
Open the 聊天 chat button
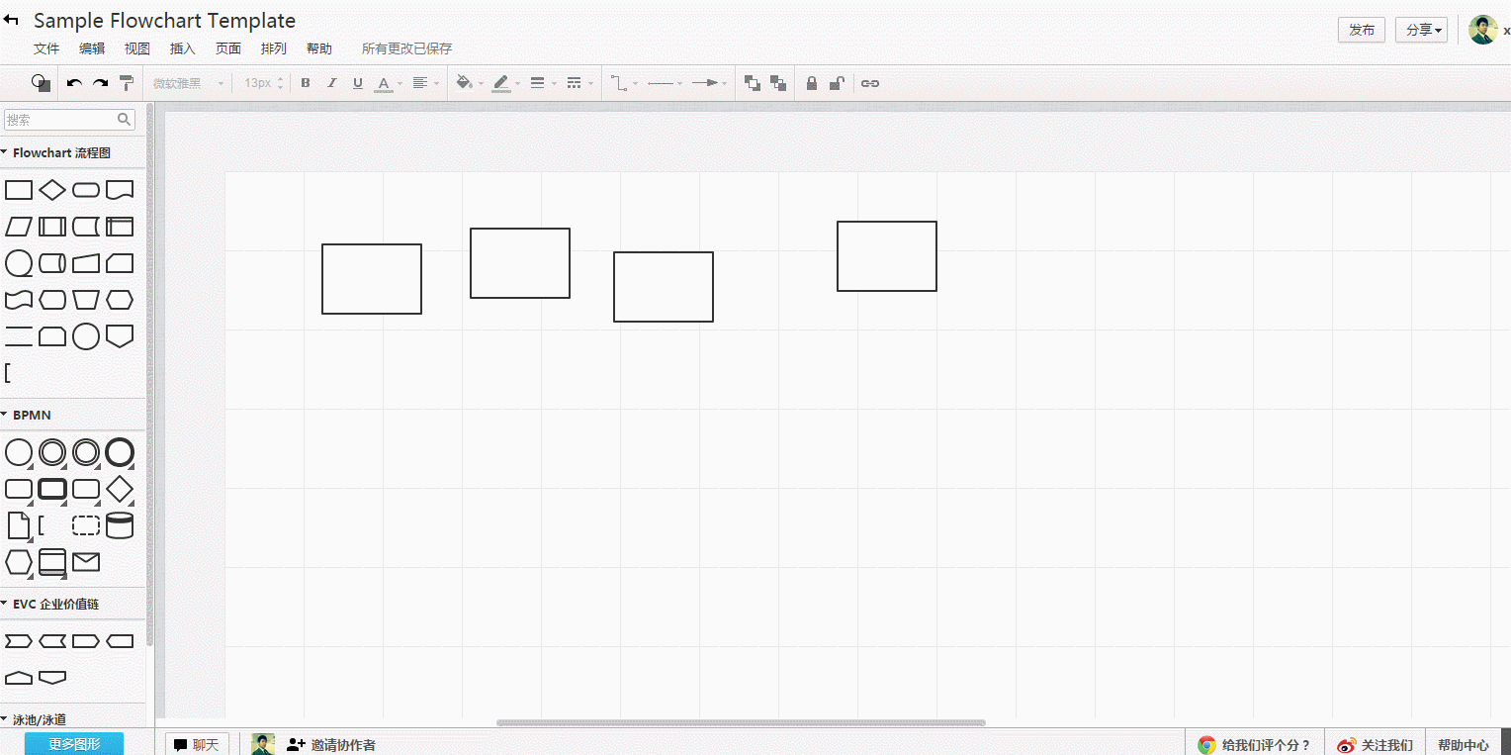(197, 745)
